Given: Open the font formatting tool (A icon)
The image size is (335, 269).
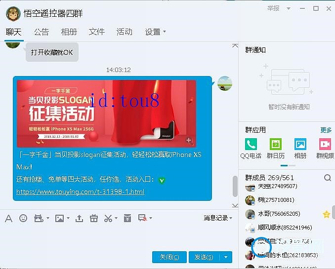Looking at the screenshot, I should (x=8, y=218).
